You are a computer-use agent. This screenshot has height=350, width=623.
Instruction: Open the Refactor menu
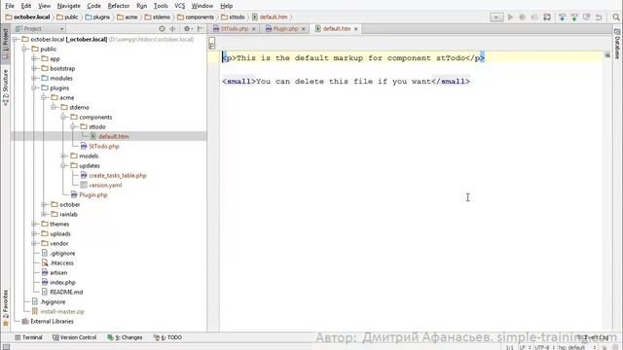[119, 6]
